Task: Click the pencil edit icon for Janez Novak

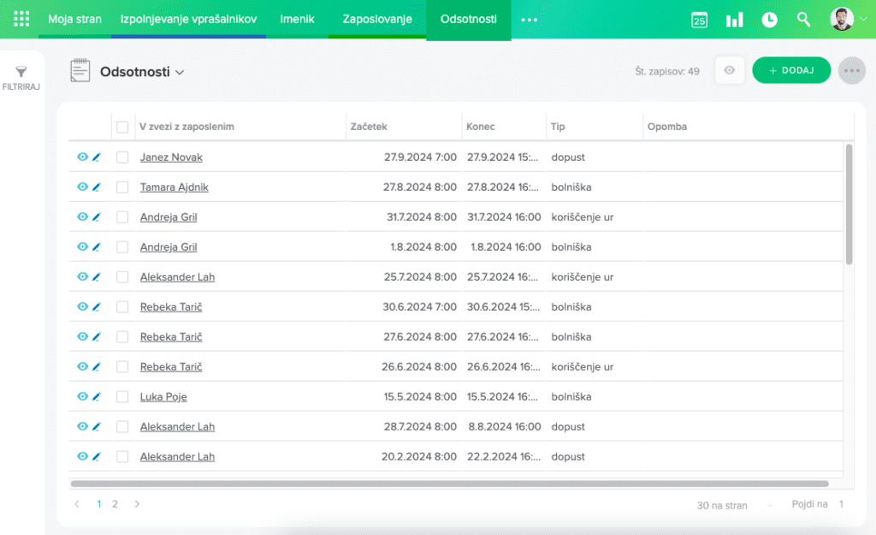Action: [97, 158]
